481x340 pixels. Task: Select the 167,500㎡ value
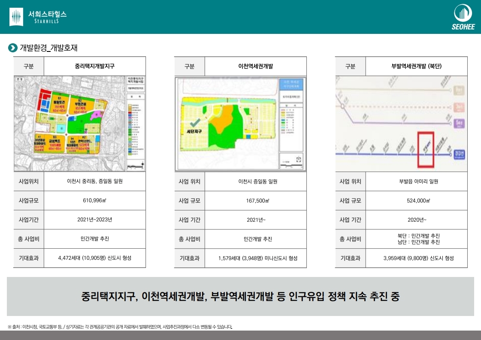(x=258, y=201)
